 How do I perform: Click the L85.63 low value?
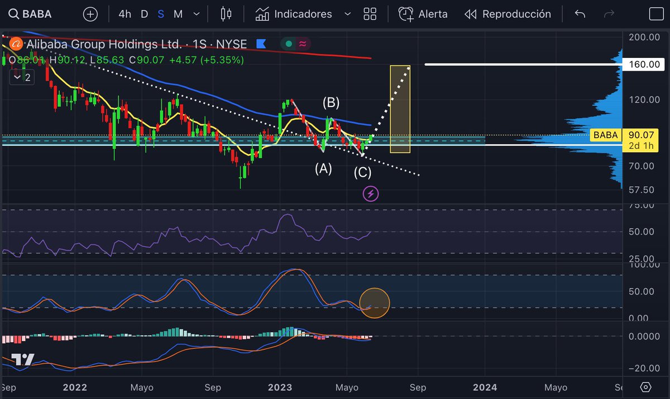point(108,60)
